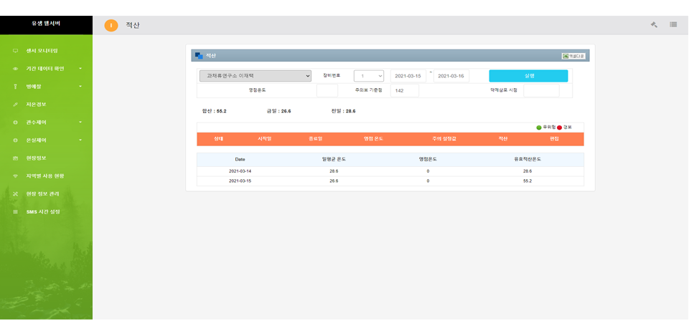Screen dimensions: 689x336
Task: Click the wifi icon beside 지역별 사용 현황
Action: coord(15,176)
